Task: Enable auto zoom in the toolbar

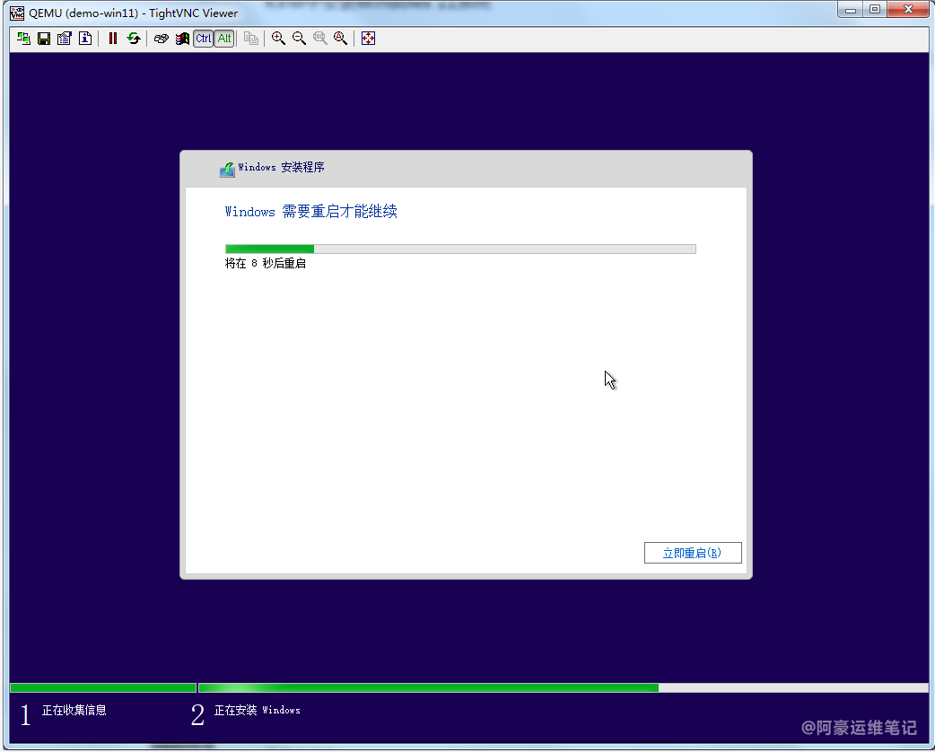Action: pos(340,39)
